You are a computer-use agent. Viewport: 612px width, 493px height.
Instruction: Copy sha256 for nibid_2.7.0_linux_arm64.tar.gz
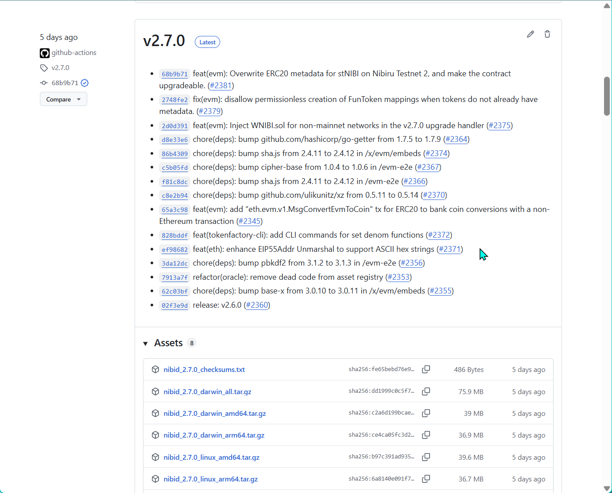426,479
